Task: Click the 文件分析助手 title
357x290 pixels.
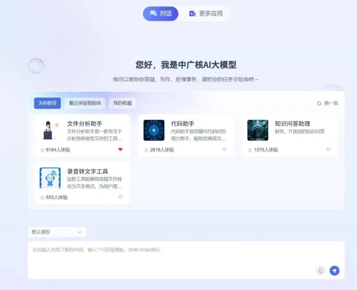Action: [85, 124]
